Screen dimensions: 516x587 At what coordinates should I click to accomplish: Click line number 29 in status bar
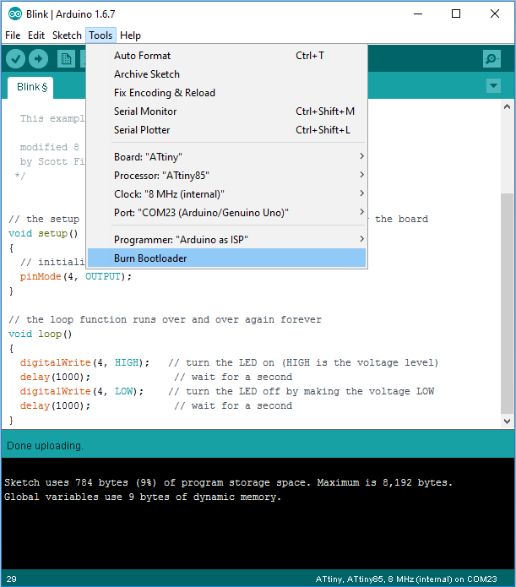tap(11, 579)
